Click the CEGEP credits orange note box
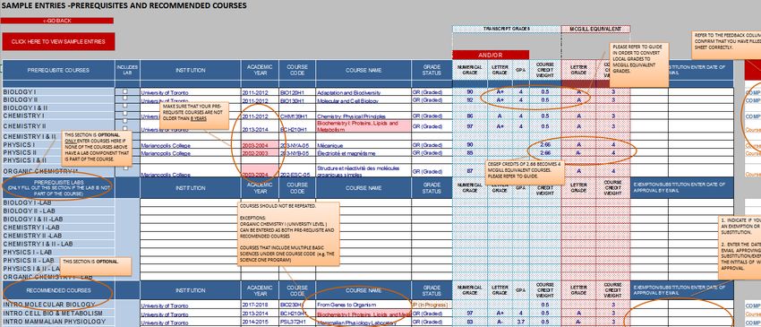 pos(526,173)
